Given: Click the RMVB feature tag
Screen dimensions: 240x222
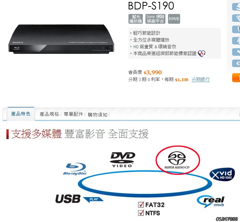Looking at the screenshot, I should 174,19.
